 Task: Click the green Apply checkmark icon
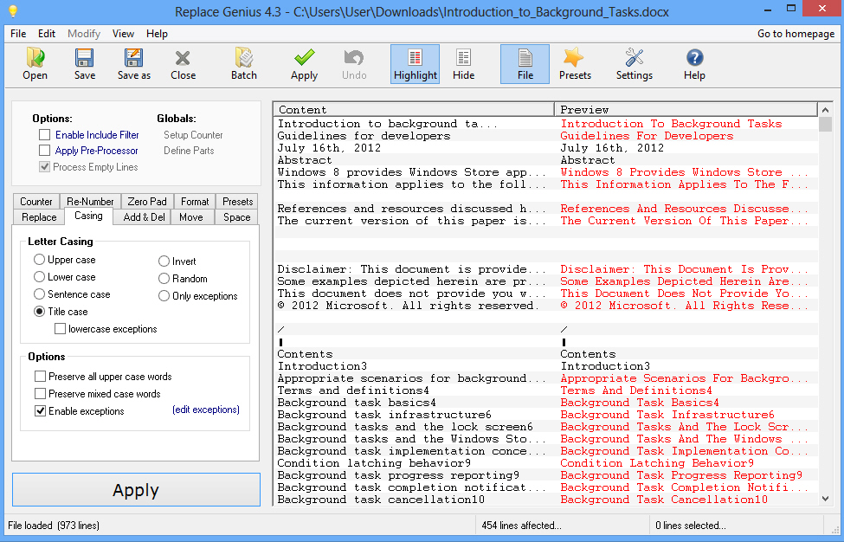pyautogui.click(x=304, y=64)
